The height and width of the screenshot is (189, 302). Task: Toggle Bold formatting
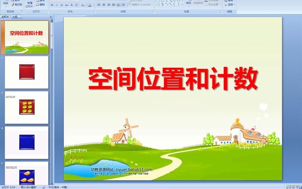pos(52,5)
